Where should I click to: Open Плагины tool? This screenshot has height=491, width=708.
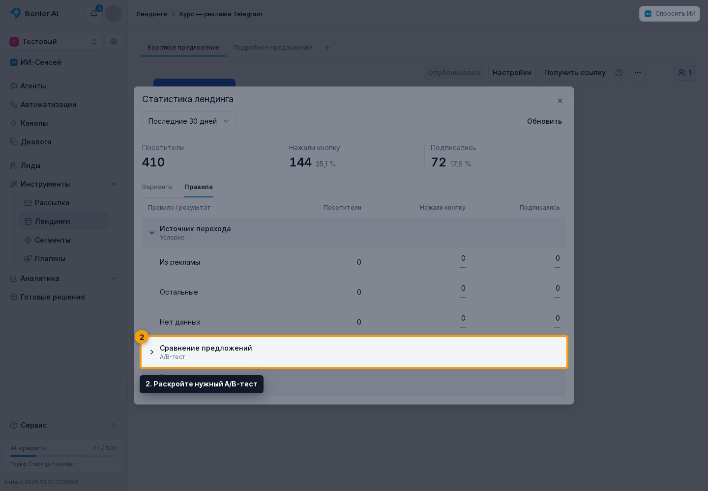point(64,259)
